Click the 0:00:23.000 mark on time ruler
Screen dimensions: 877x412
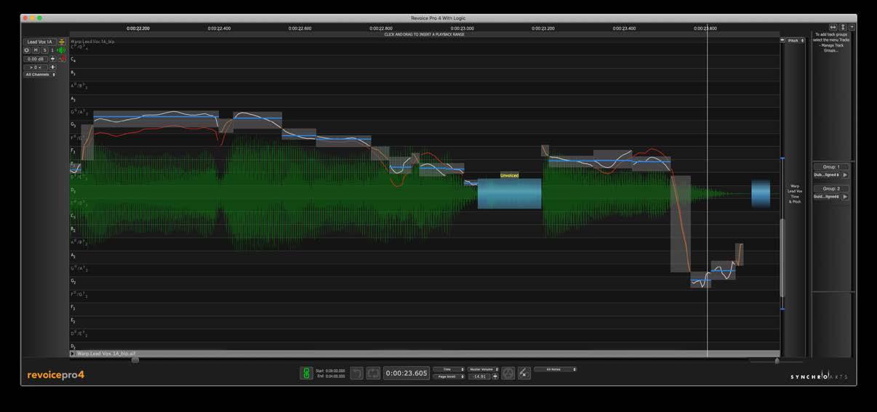click(462, 28)
